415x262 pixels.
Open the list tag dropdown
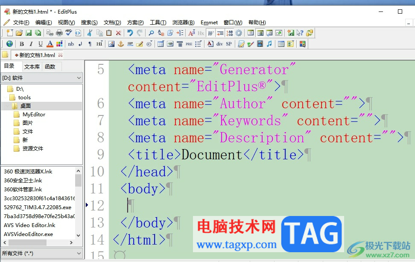tap(198, 44)
